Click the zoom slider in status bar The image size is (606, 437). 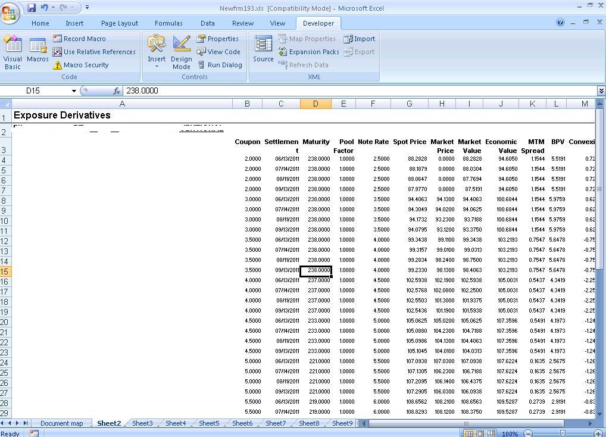coord(562,433)
